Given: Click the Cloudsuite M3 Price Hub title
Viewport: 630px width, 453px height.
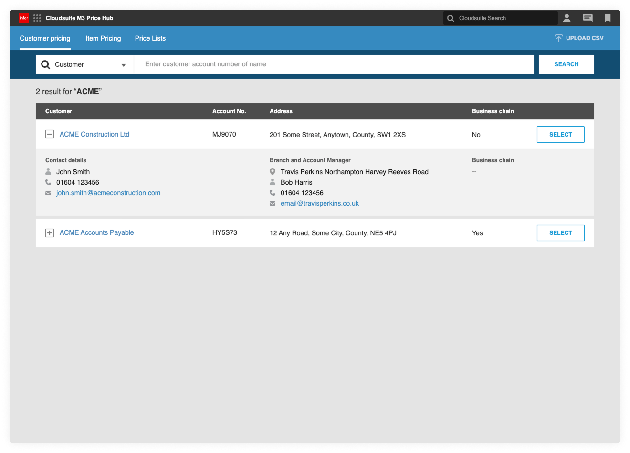Looking at the screenshot, I should tap(80, 18).
